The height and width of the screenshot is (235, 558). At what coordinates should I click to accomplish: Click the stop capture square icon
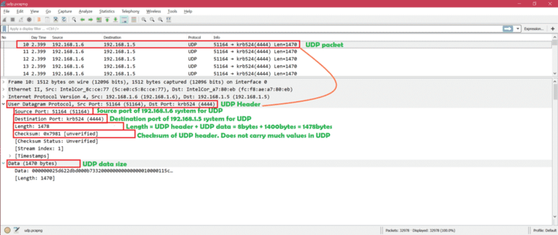(x=13, y=19)
